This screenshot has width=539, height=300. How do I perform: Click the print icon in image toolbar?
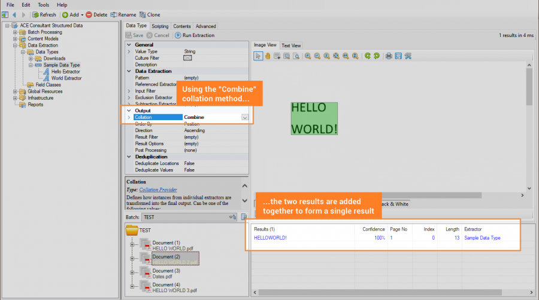(x=389, y=56)
